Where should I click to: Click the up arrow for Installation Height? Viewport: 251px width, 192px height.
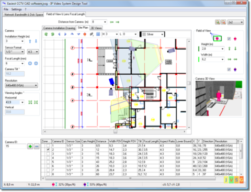[x=30, y=41]
